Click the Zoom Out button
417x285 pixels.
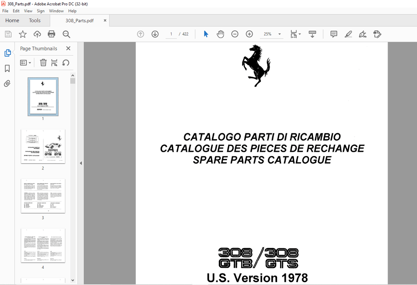pos(235,34)
